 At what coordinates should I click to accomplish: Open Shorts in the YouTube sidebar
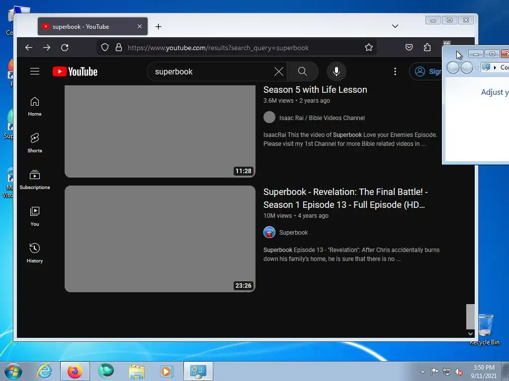click(35, 143)
